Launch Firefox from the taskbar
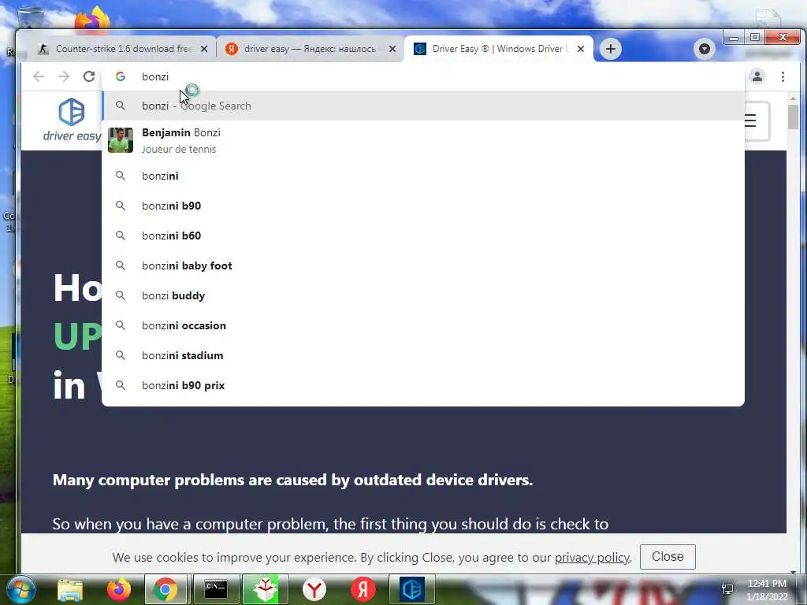 point(118,589)
